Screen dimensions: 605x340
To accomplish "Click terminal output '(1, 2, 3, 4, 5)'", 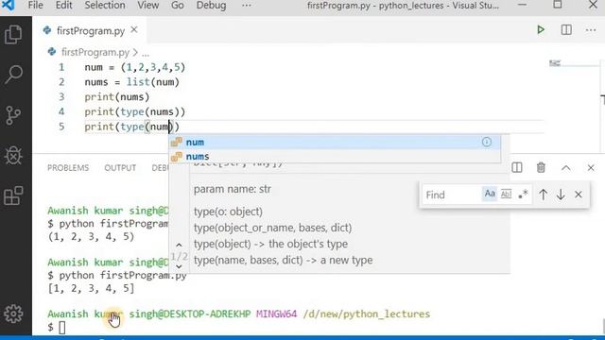I will [91, 236].
